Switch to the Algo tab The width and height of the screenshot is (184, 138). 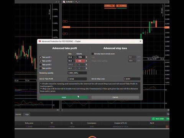click(x=27, y=114)
